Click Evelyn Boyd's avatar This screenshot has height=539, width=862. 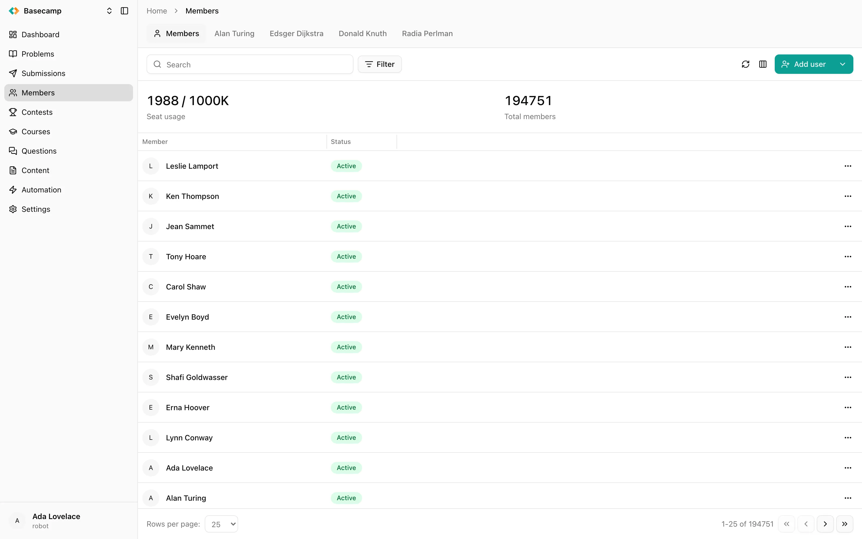[151, 317]
